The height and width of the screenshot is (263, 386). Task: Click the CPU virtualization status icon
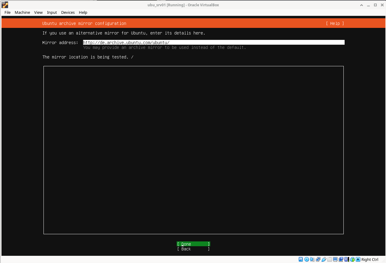tap(346, 259)
